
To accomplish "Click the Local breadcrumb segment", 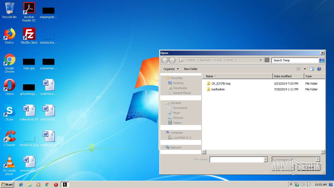I will [218, 60].
